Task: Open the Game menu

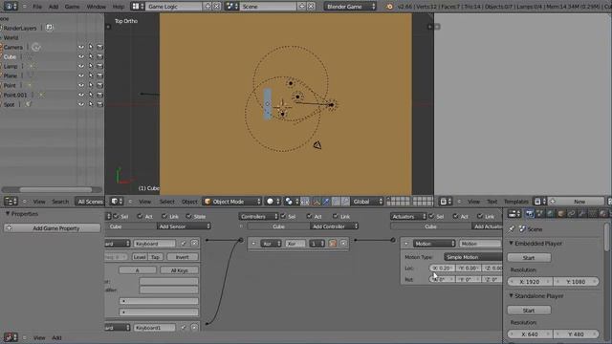Action: pyautogui.click(x=72, y=7)
